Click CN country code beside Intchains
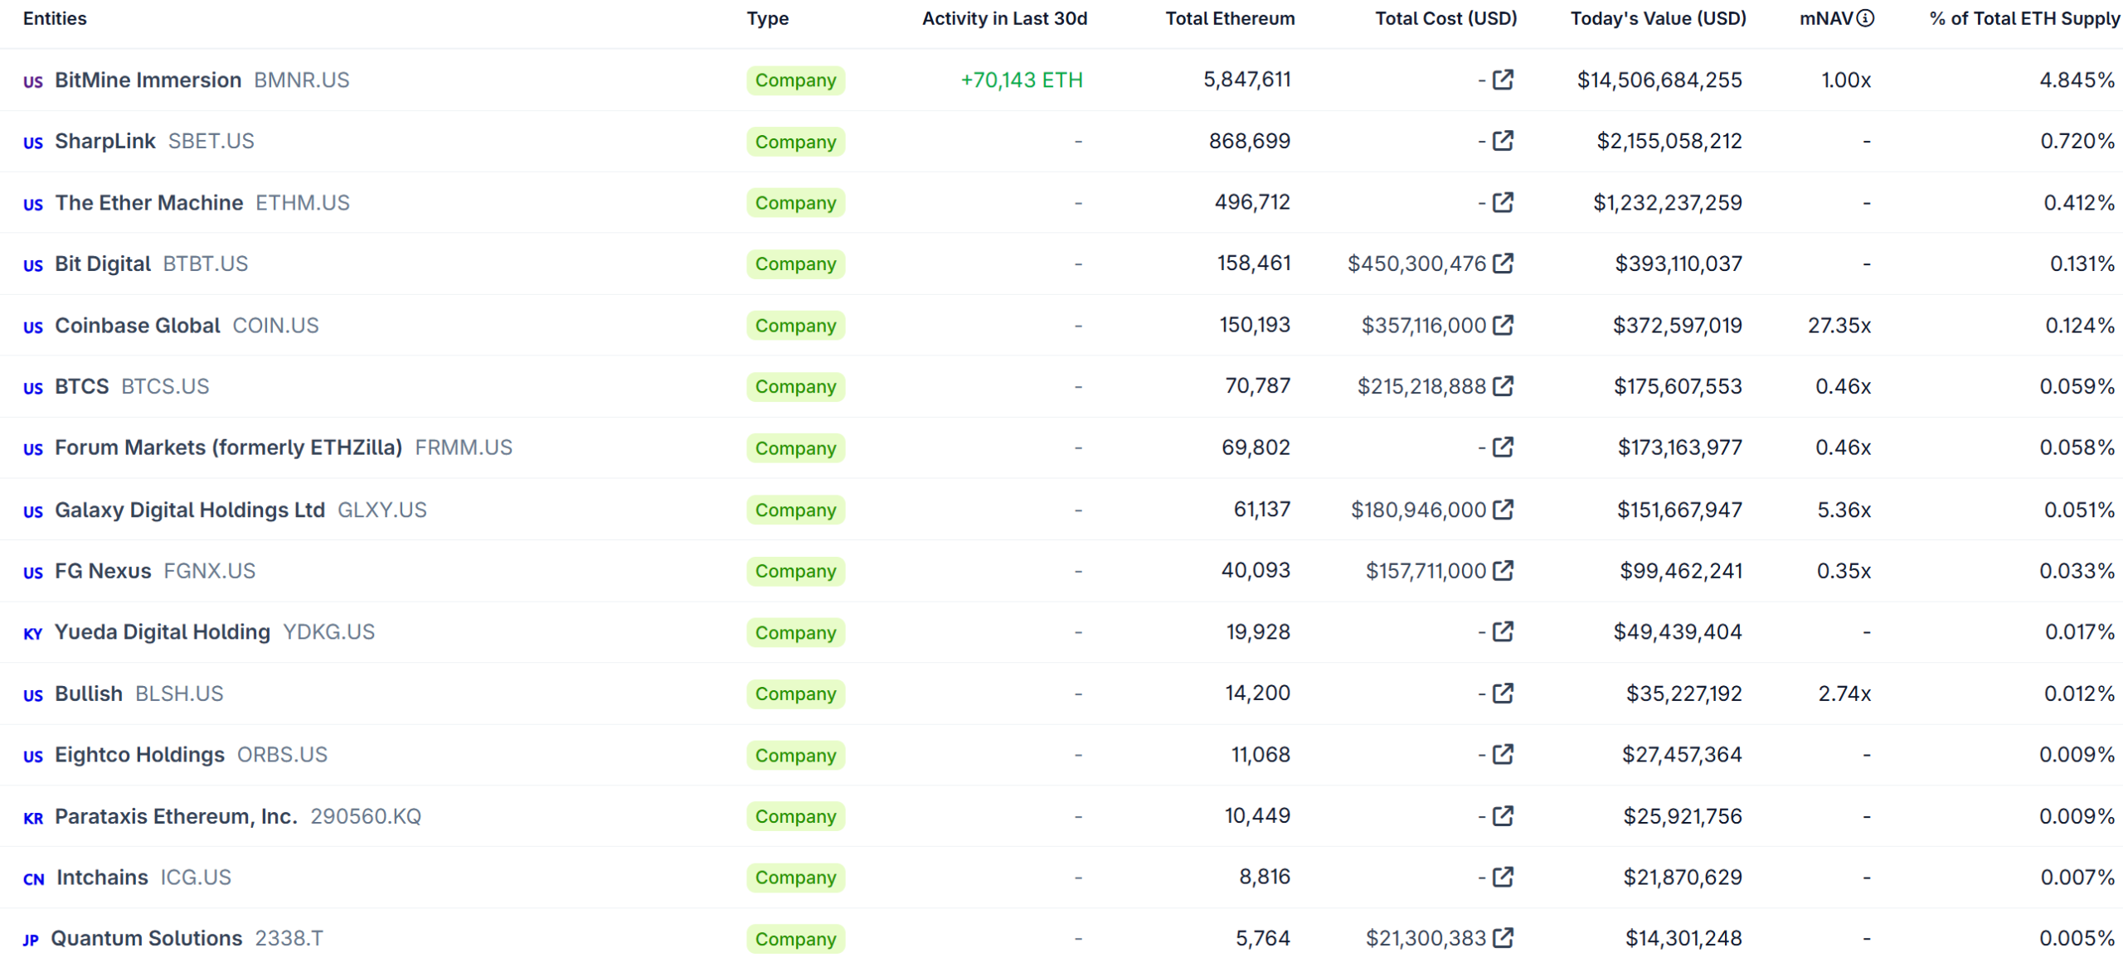 click(34, 879)
